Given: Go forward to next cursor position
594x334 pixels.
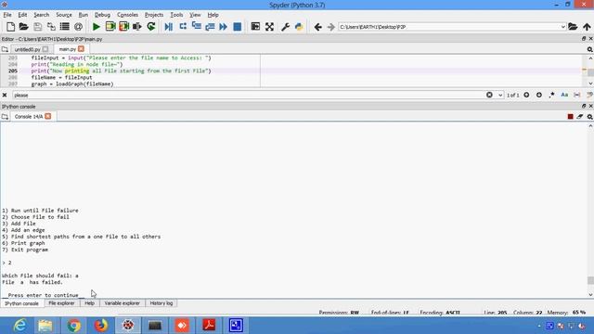Looking at the screenshot, I should pyautogui.click(x=330, y=27).
